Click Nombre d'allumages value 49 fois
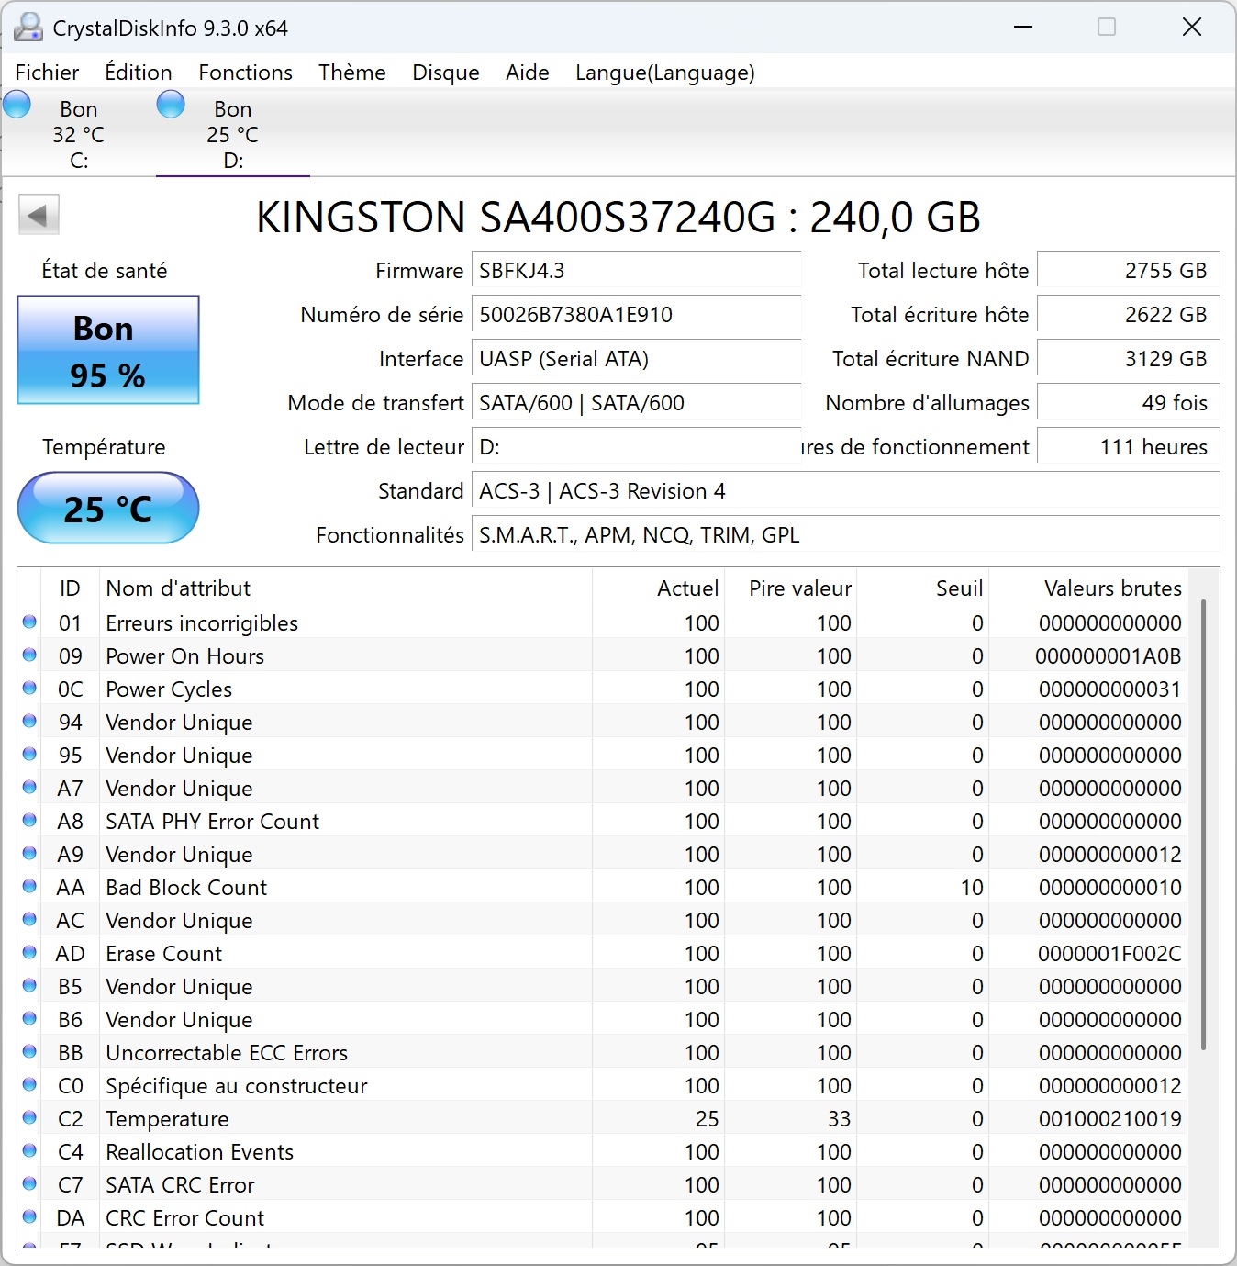This screenshot has width=1237, height=1266. tap(1128, 403)
